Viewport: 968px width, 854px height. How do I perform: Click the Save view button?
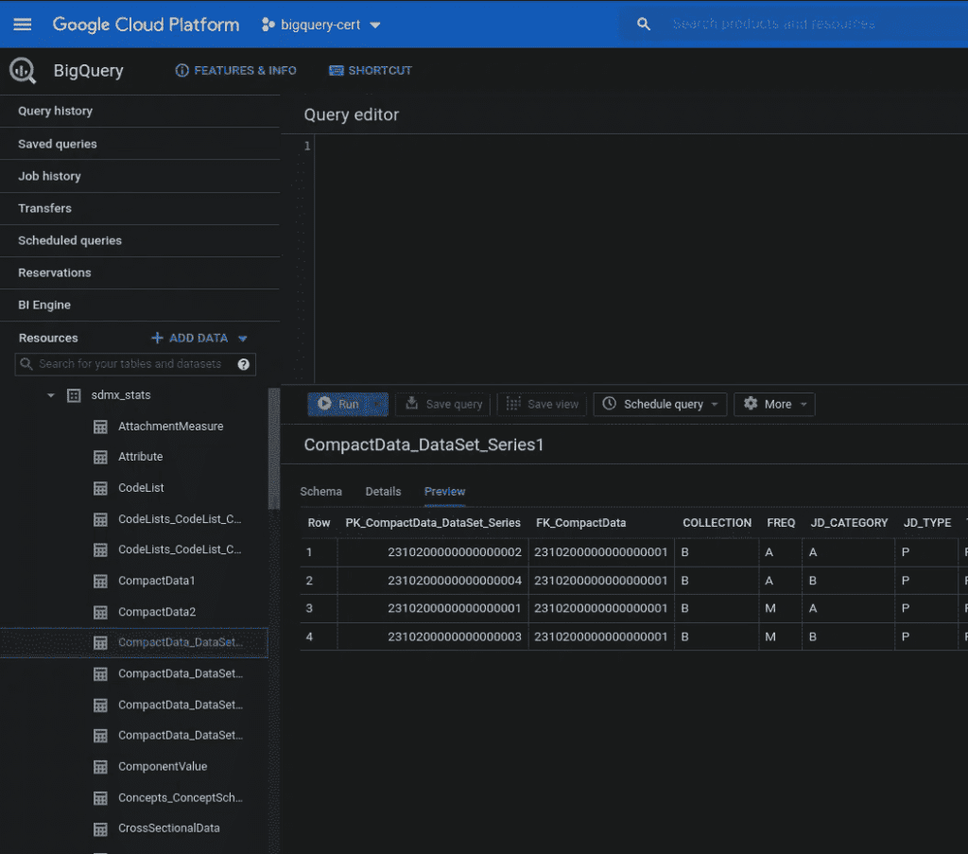[542, 405]
